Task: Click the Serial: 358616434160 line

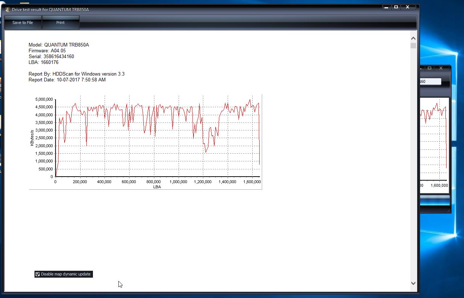Action: tap(51, 56)
